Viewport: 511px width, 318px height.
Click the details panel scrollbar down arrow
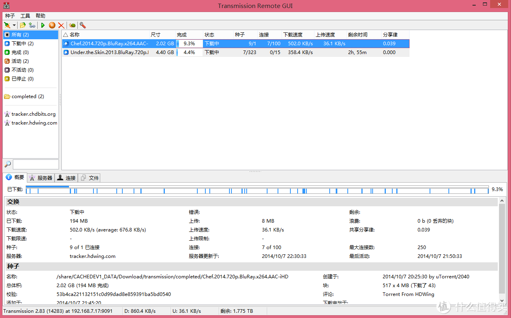pyautogui.click(x=502, y=300)
